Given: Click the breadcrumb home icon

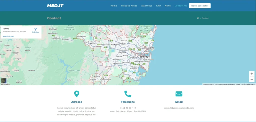Looking at the screenshot, I should point(198,18).
